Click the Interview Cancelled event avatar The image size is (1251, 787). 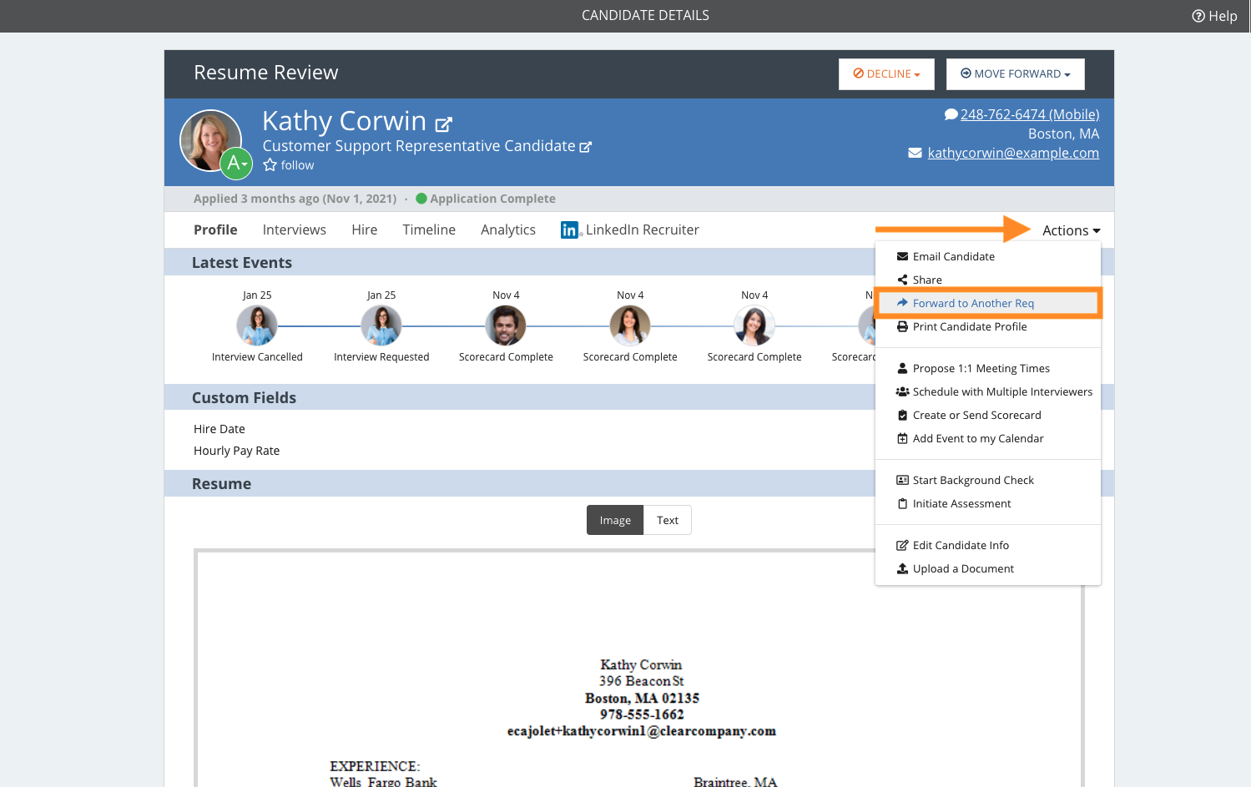[x=257, y=325]
